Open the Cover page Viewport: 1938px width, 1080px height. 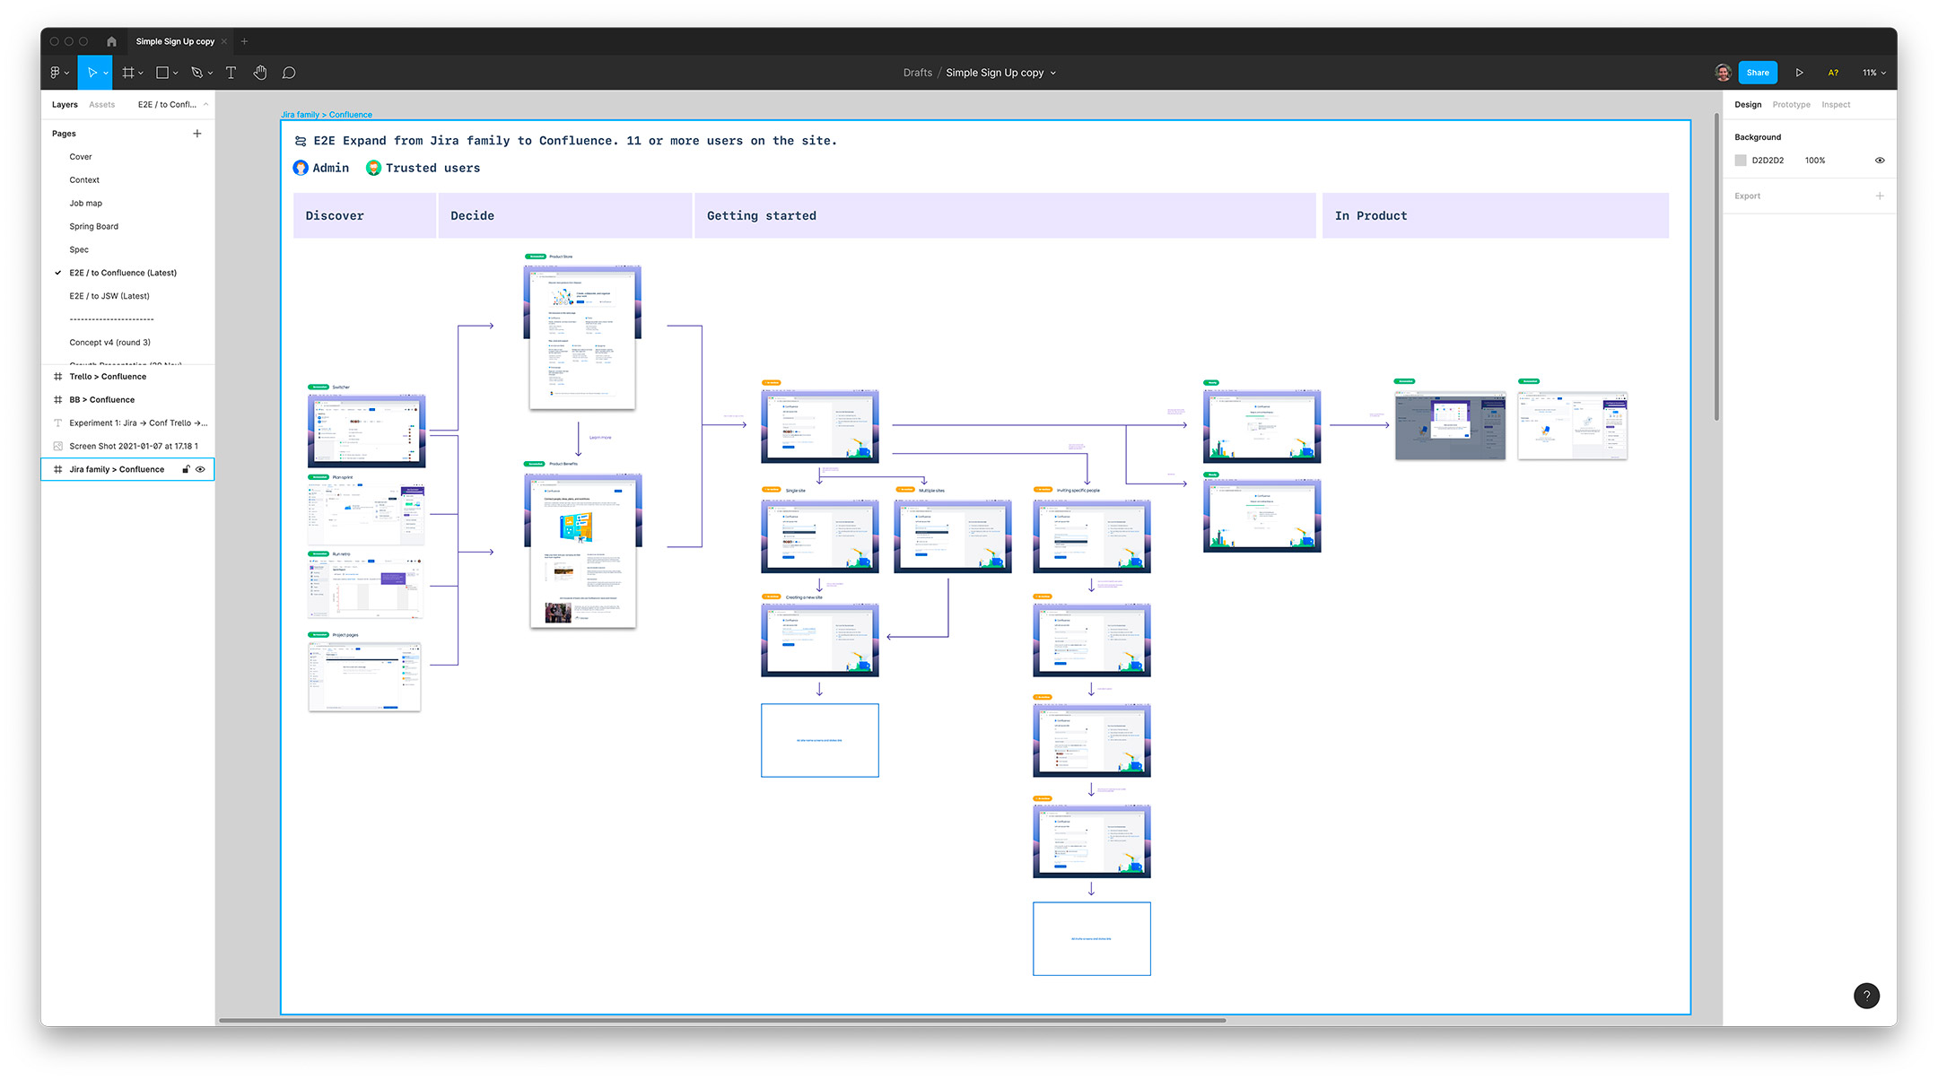click(x=81, y=157)
